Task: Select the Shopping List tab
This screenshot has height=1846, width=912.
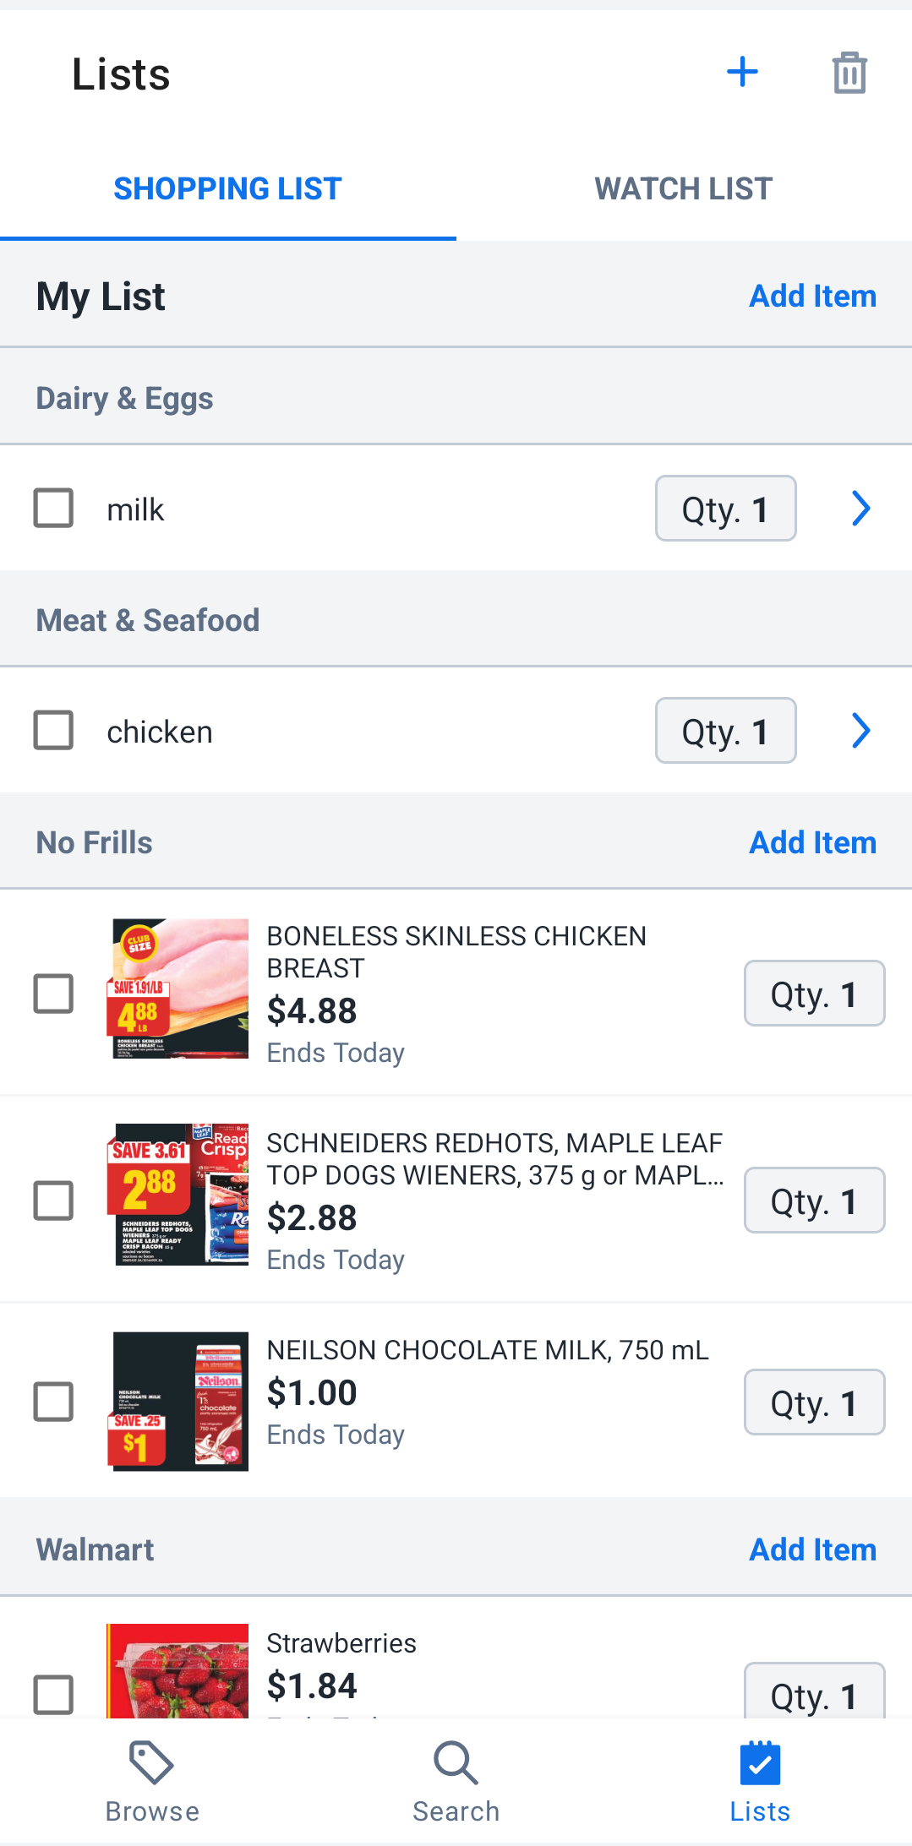Action: coord(228,188)
